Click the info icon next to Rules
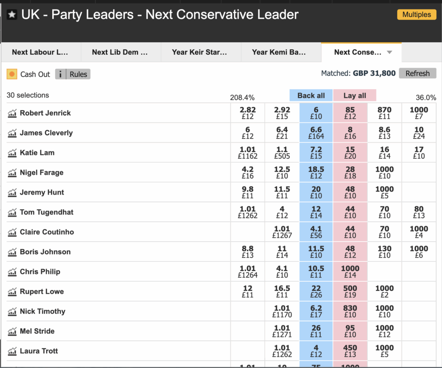Viewport: 442px width, 368px height. click(x=61, y=74)
